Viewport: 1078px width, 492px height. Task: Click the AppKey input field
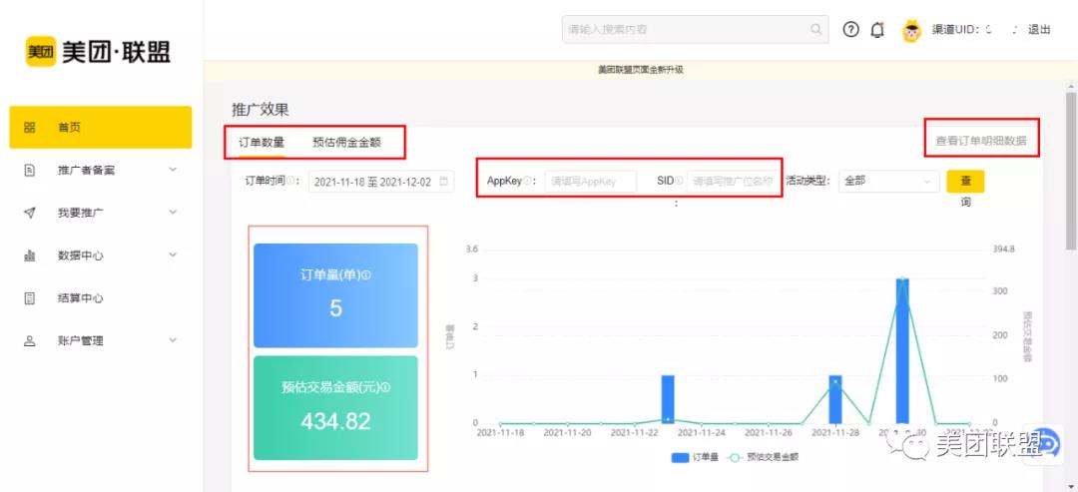(x=591, y=182)
